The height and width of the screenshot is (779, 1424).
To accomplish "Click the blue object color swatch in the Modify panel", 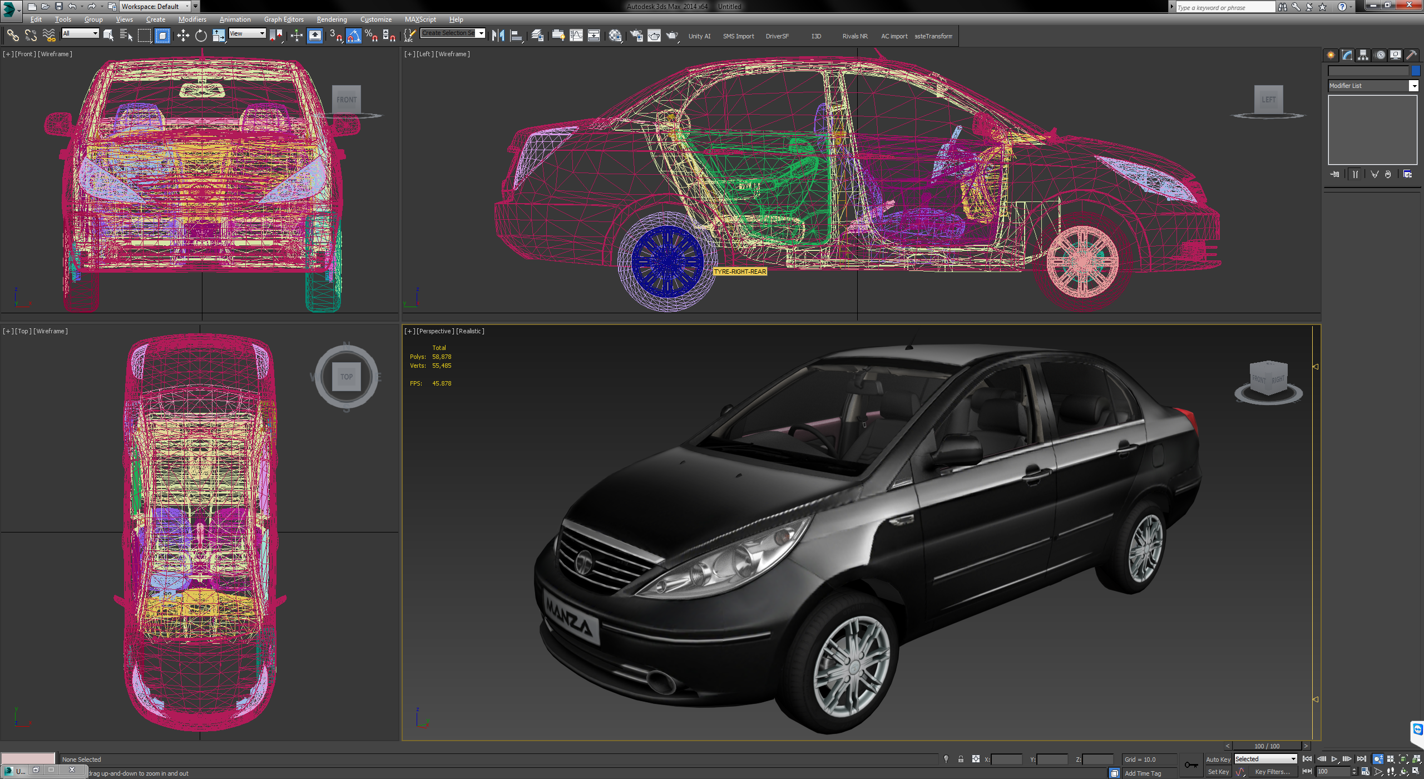I will tap(1415, 71).
